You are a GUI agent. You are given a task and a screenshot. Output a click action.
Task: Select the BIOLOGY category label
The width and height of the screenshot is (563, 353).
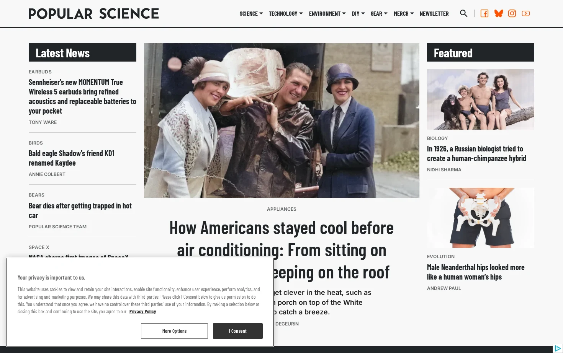point(437,138)
